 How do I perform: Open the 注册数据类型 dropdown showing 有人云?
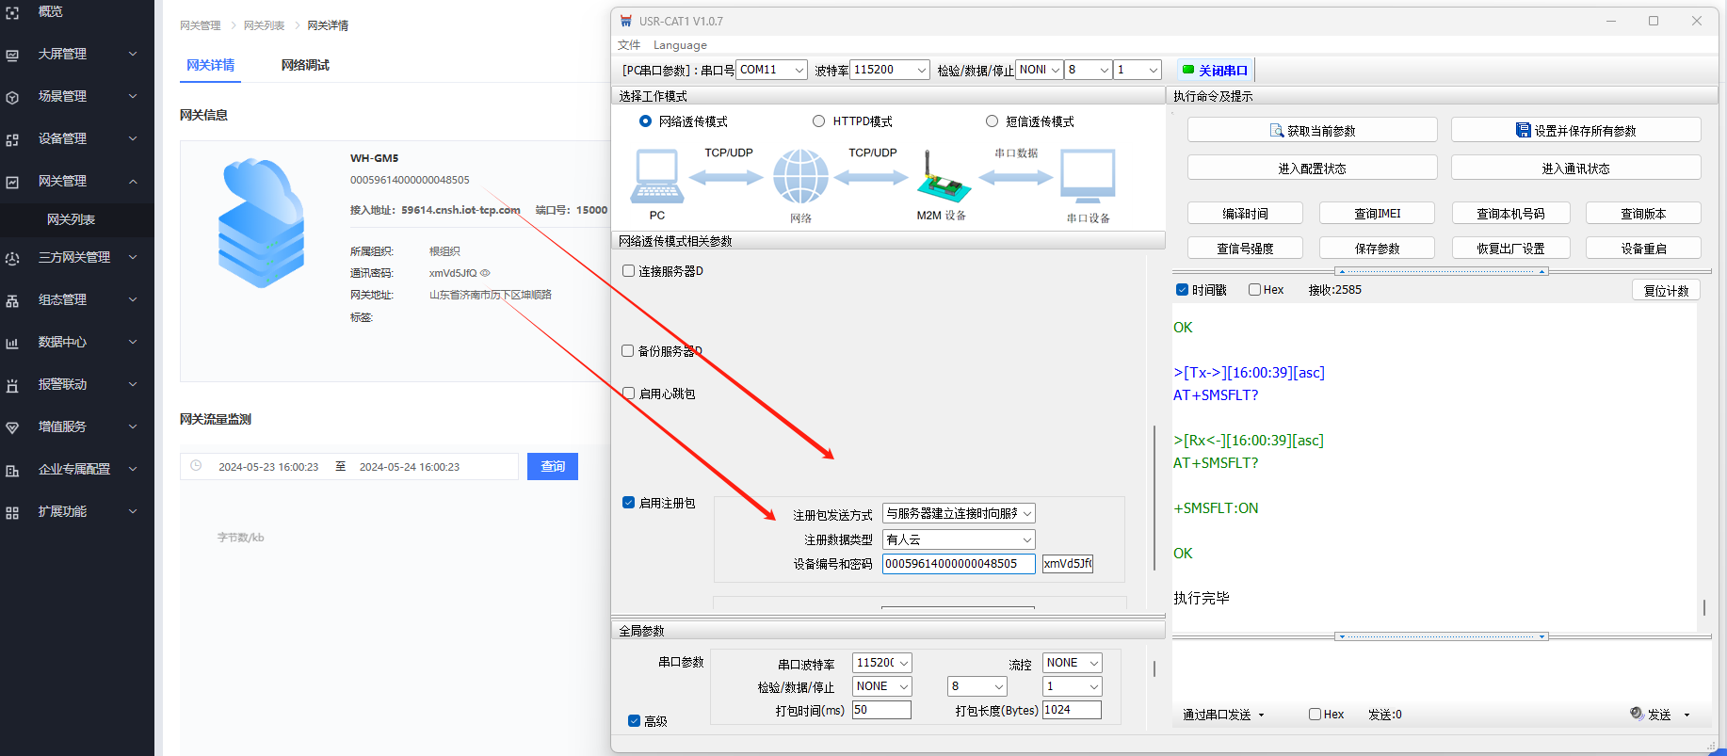[x=959, y=539]
